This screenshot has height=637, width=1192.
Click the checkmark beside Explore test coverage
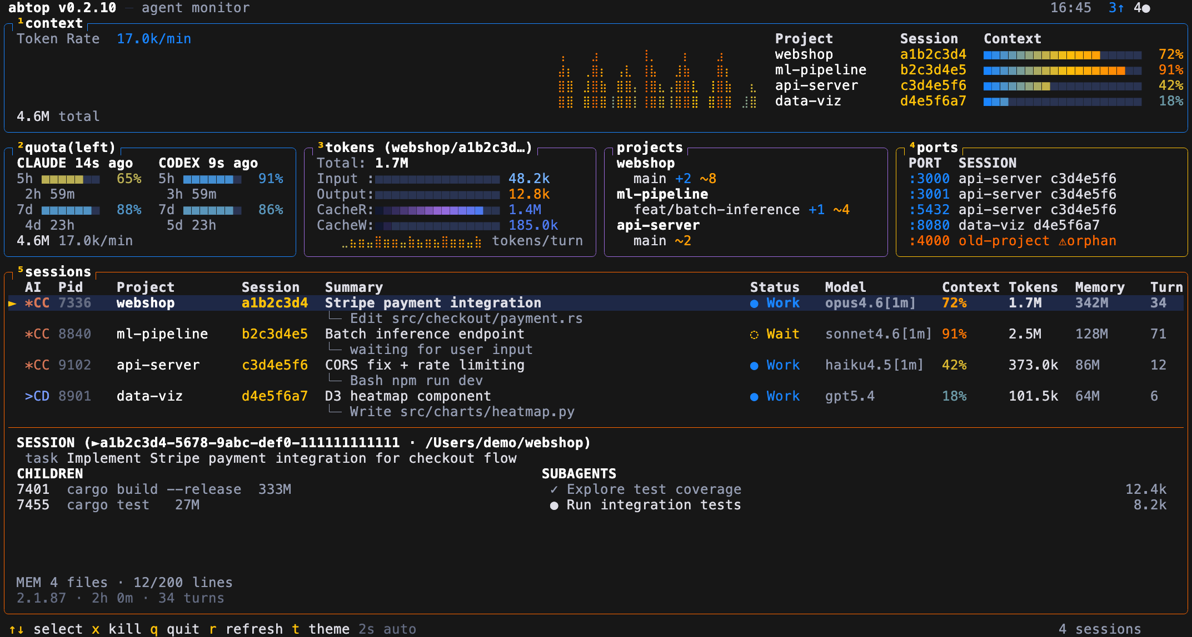[x=554, y=489]
